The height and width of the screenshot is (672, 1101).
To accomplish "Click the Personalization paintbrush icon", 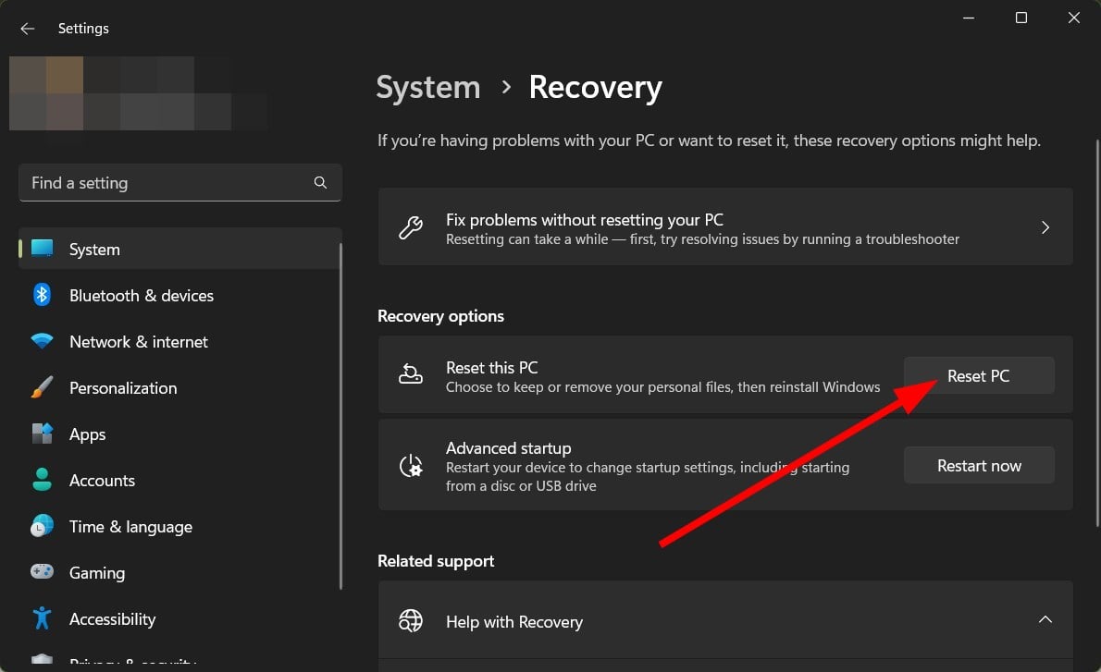I will tap(43, 387).
